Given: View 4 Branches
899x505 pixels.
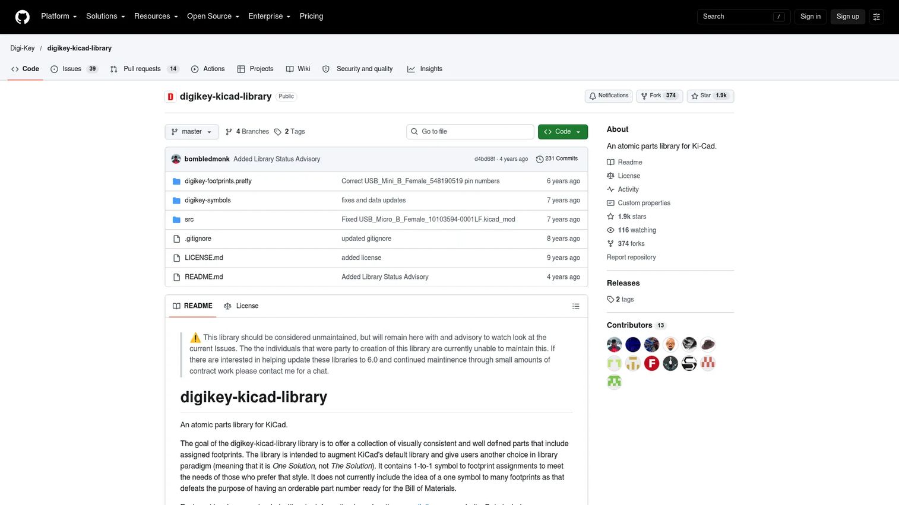Looking at the screenshot, I should [x=247, y=132].
